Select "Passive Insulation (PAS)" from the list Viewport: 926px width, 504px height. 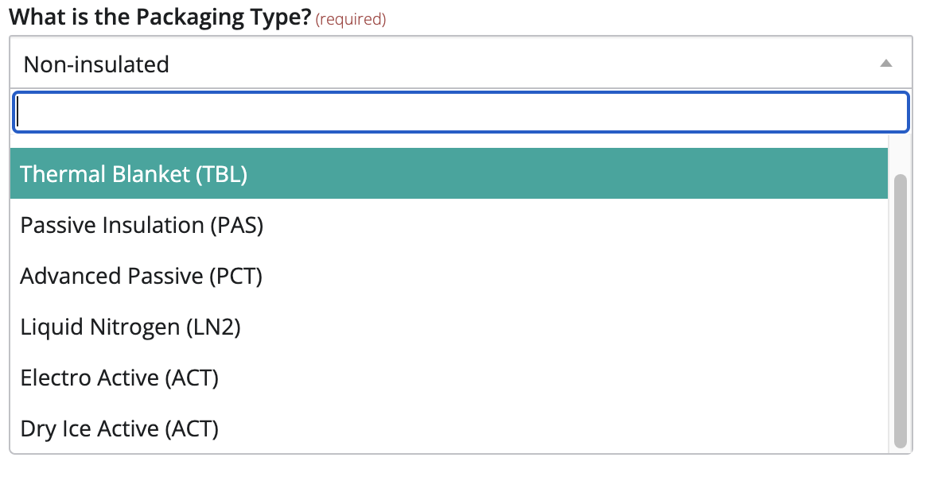coord(142,225)
